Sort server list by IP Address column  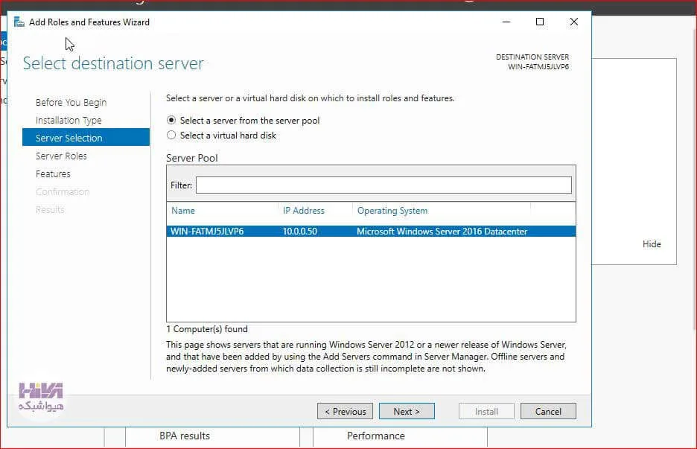304,211
